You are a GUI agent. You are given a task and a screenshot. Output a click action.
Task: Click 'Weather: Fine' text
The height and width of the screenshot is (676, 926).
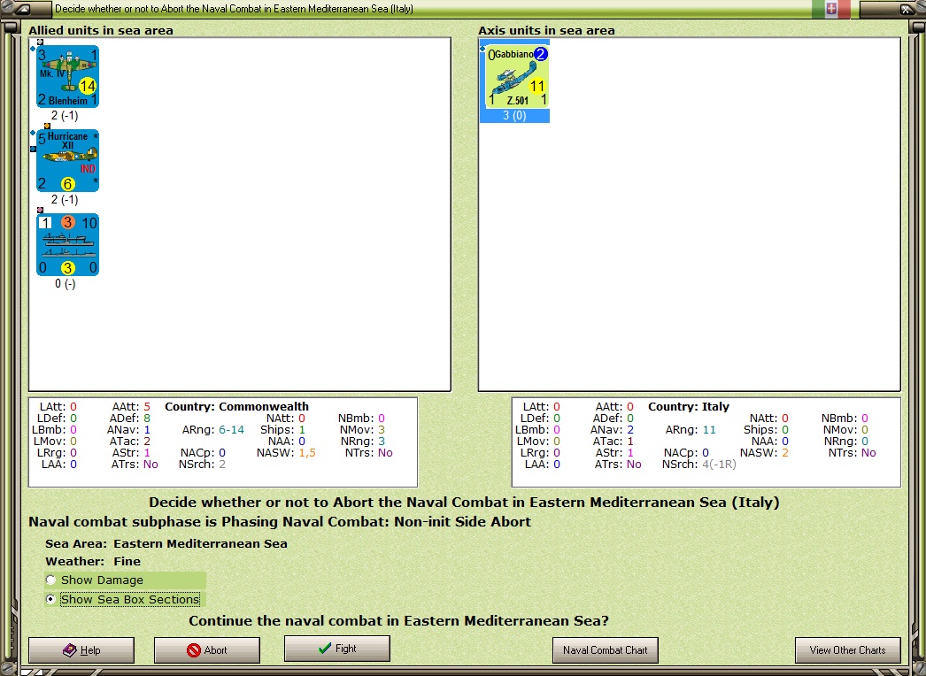pos(93,562)
